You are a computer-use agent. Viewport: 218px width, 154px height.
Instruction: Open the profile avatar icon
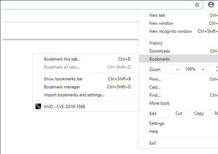click(x=211, y=5)
